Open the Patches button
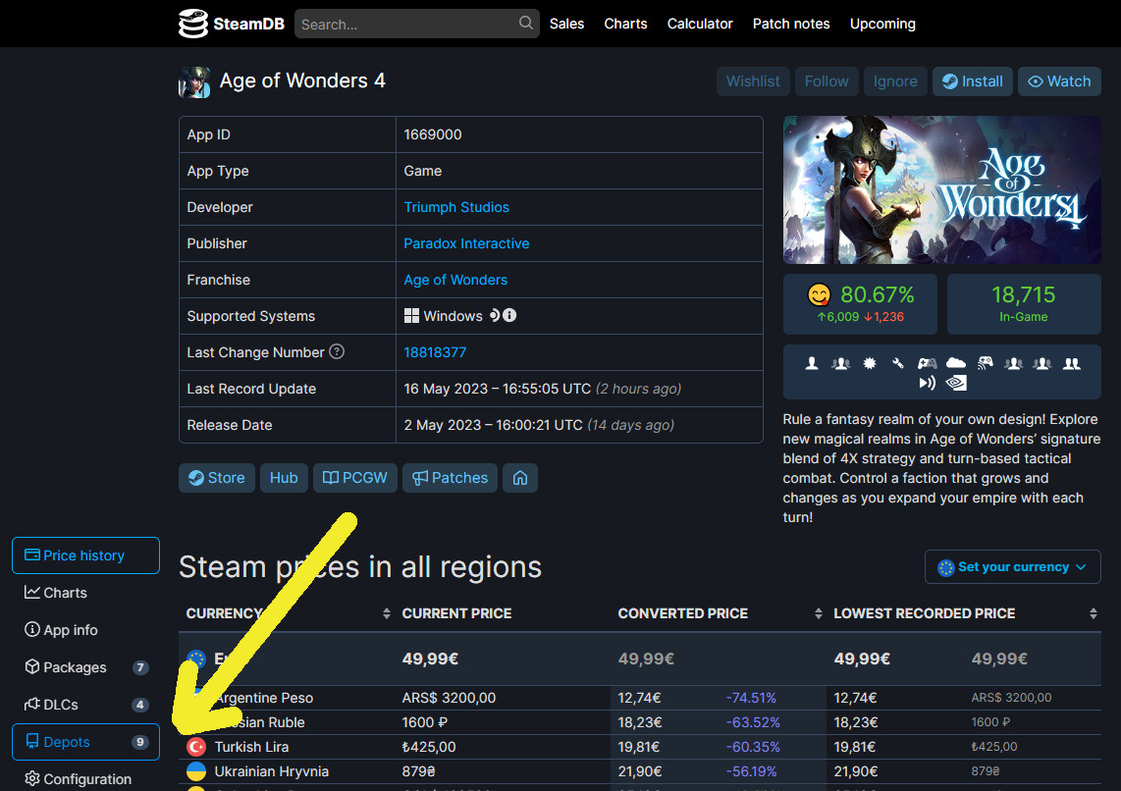 coord(450,478)
